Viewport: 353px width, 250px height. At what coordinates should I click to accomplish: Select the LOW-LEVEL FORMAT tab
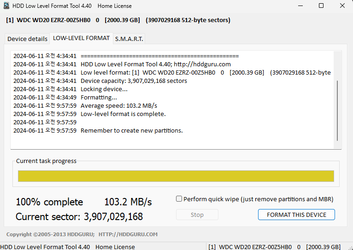click(x=81, y=38)
